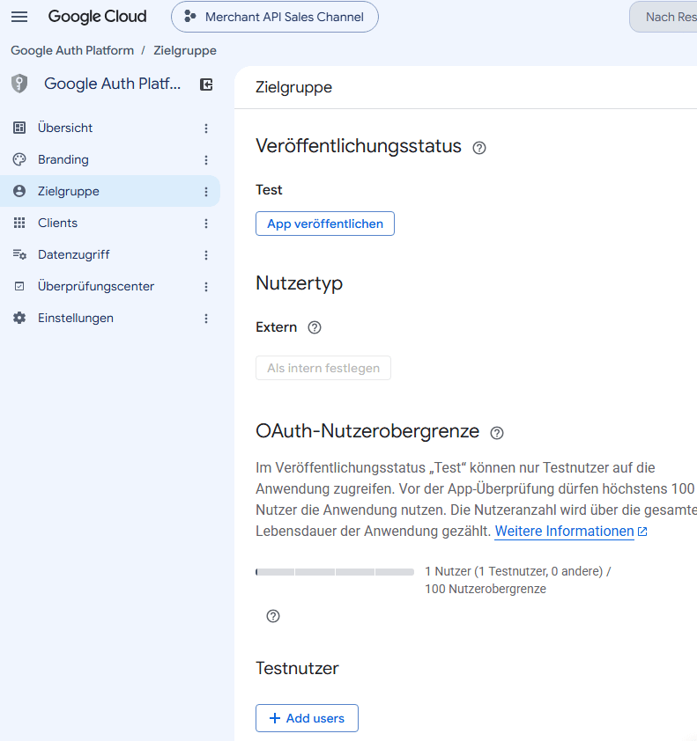The height and width of the screenshot is (741, 697).
Task: Click the Testnutzer heading
Action: (x=297, y=668)
